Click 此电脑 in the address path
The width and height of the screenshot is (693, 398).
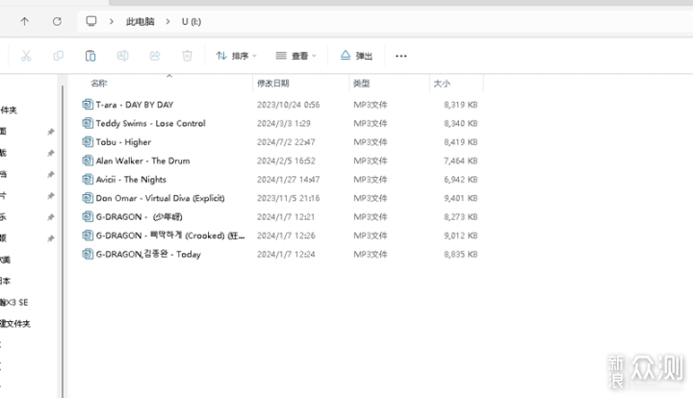pos(141,21)
